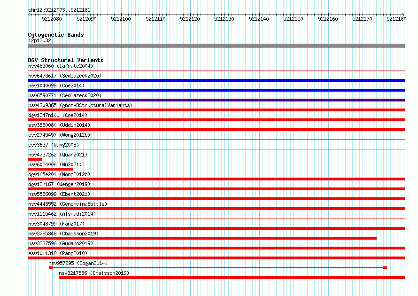Open the nsv6473617 (Sedlazeck2020) variant label
This screenshot has width=418, height=296.
65,76
